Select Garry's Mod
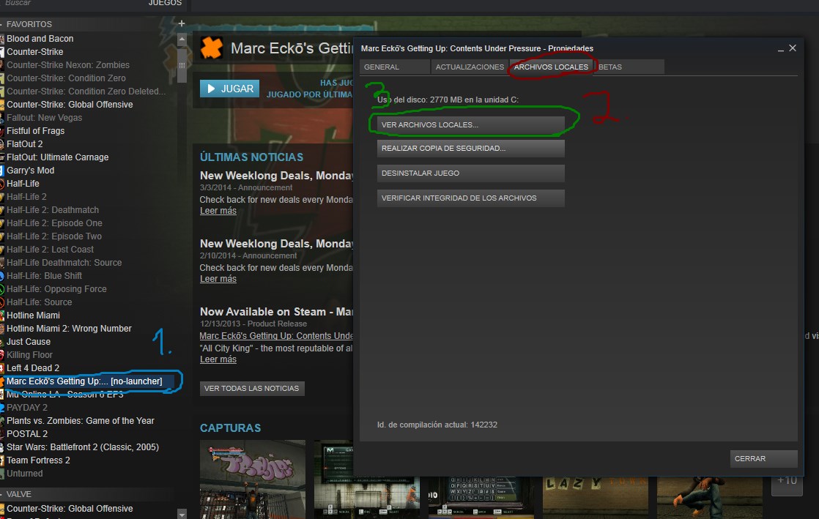 [x=30, y=171]
